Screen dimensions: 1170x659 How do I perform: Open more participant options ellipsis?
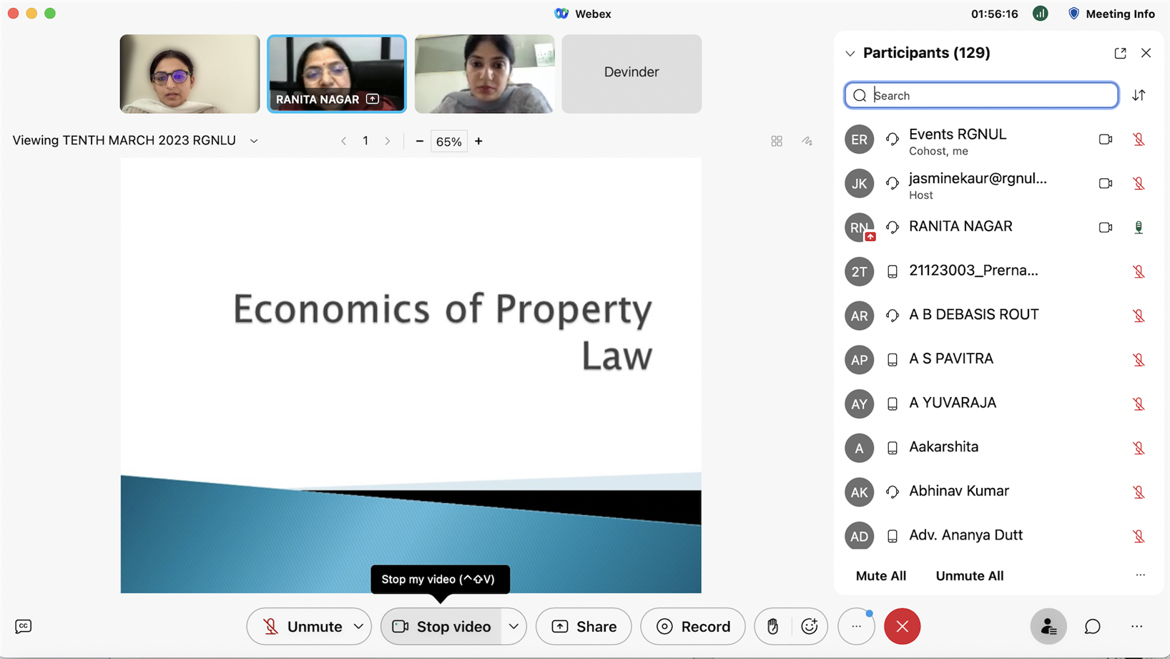[x=1140, y=575]
